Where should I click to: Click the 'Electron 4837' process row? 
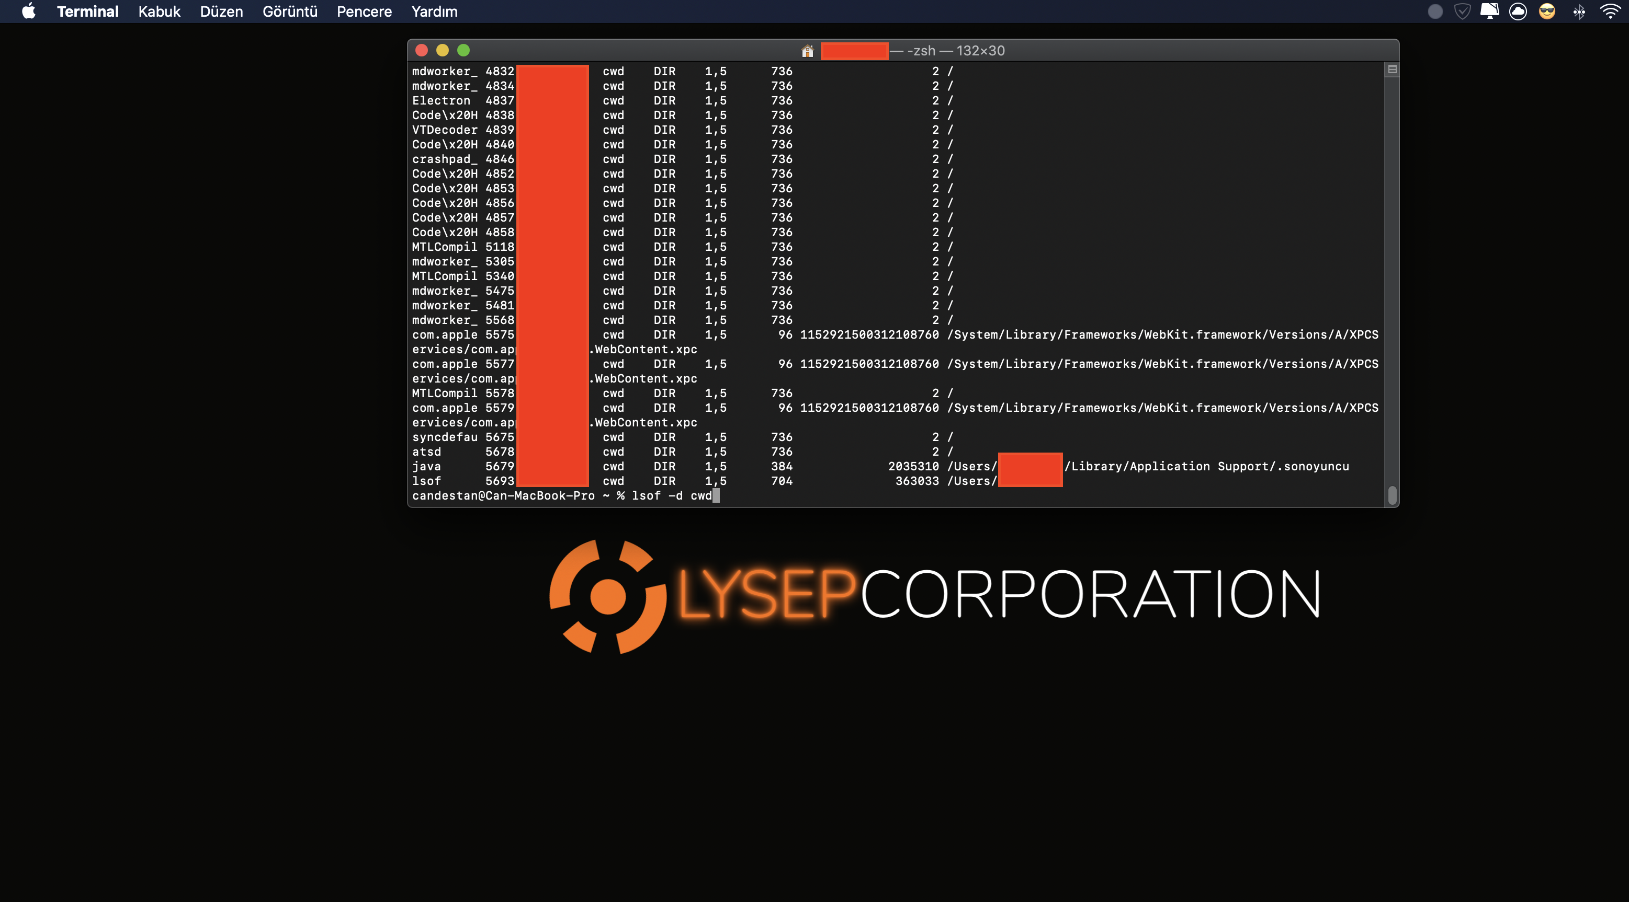[x=682, y=100]
